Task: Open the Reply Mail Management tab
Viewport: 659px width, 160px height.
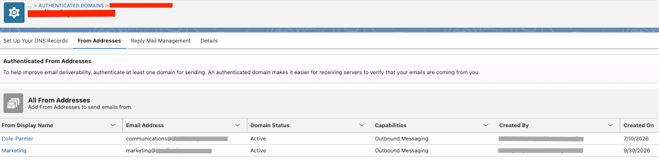Action: (x=161, y=41)
